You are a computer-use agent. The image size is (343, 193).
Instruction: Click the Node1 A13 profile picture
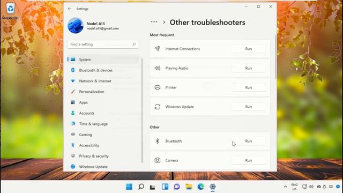click(x=76, y=26)
